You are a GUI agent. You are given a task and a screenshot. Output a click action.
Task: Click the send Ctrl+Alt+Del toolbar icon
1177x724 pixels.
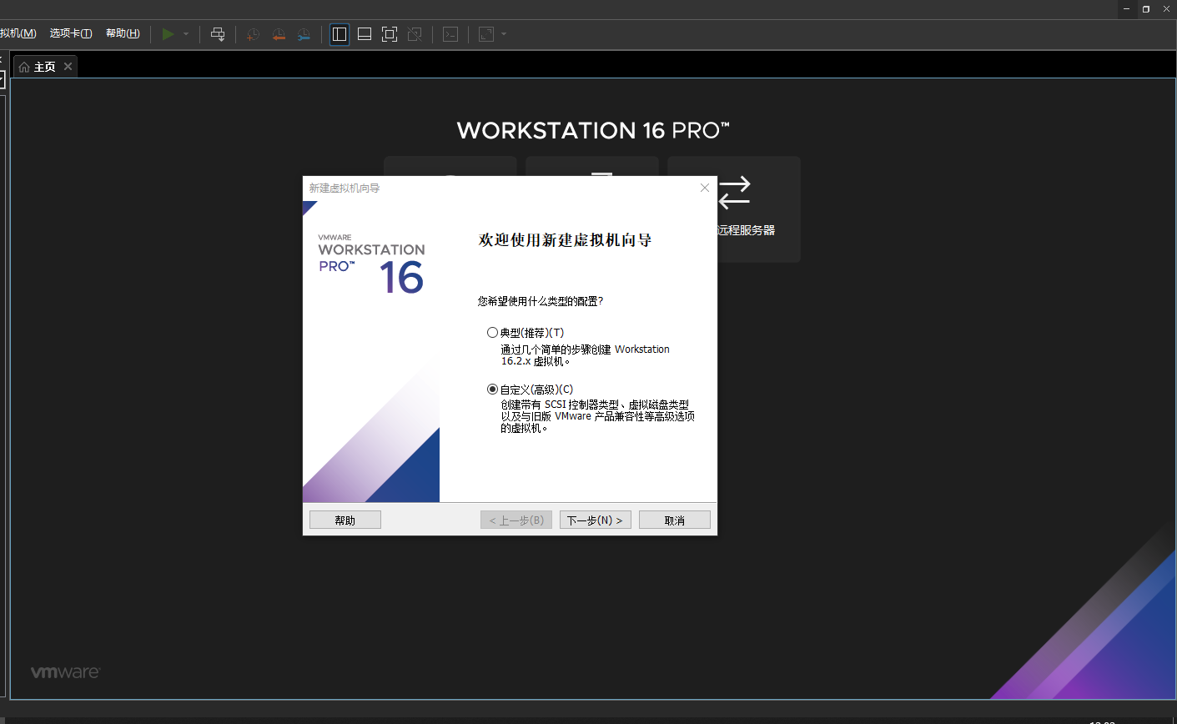pos(218,34)
